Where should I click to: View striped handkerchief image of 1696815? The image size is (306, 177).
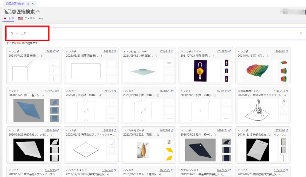pyautogui.click(x=257, y=70)
